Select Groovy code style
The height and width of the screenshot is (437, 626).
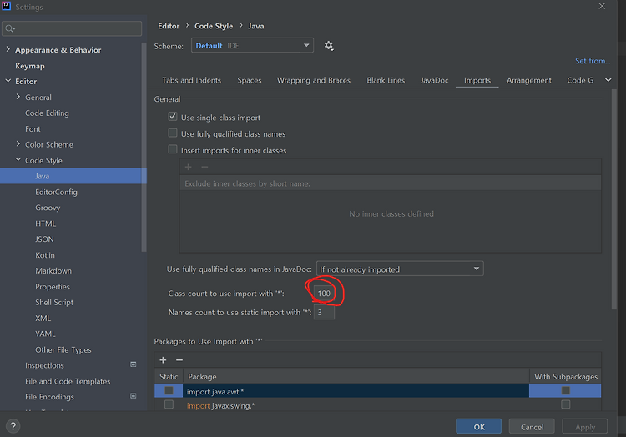(48, 208)
